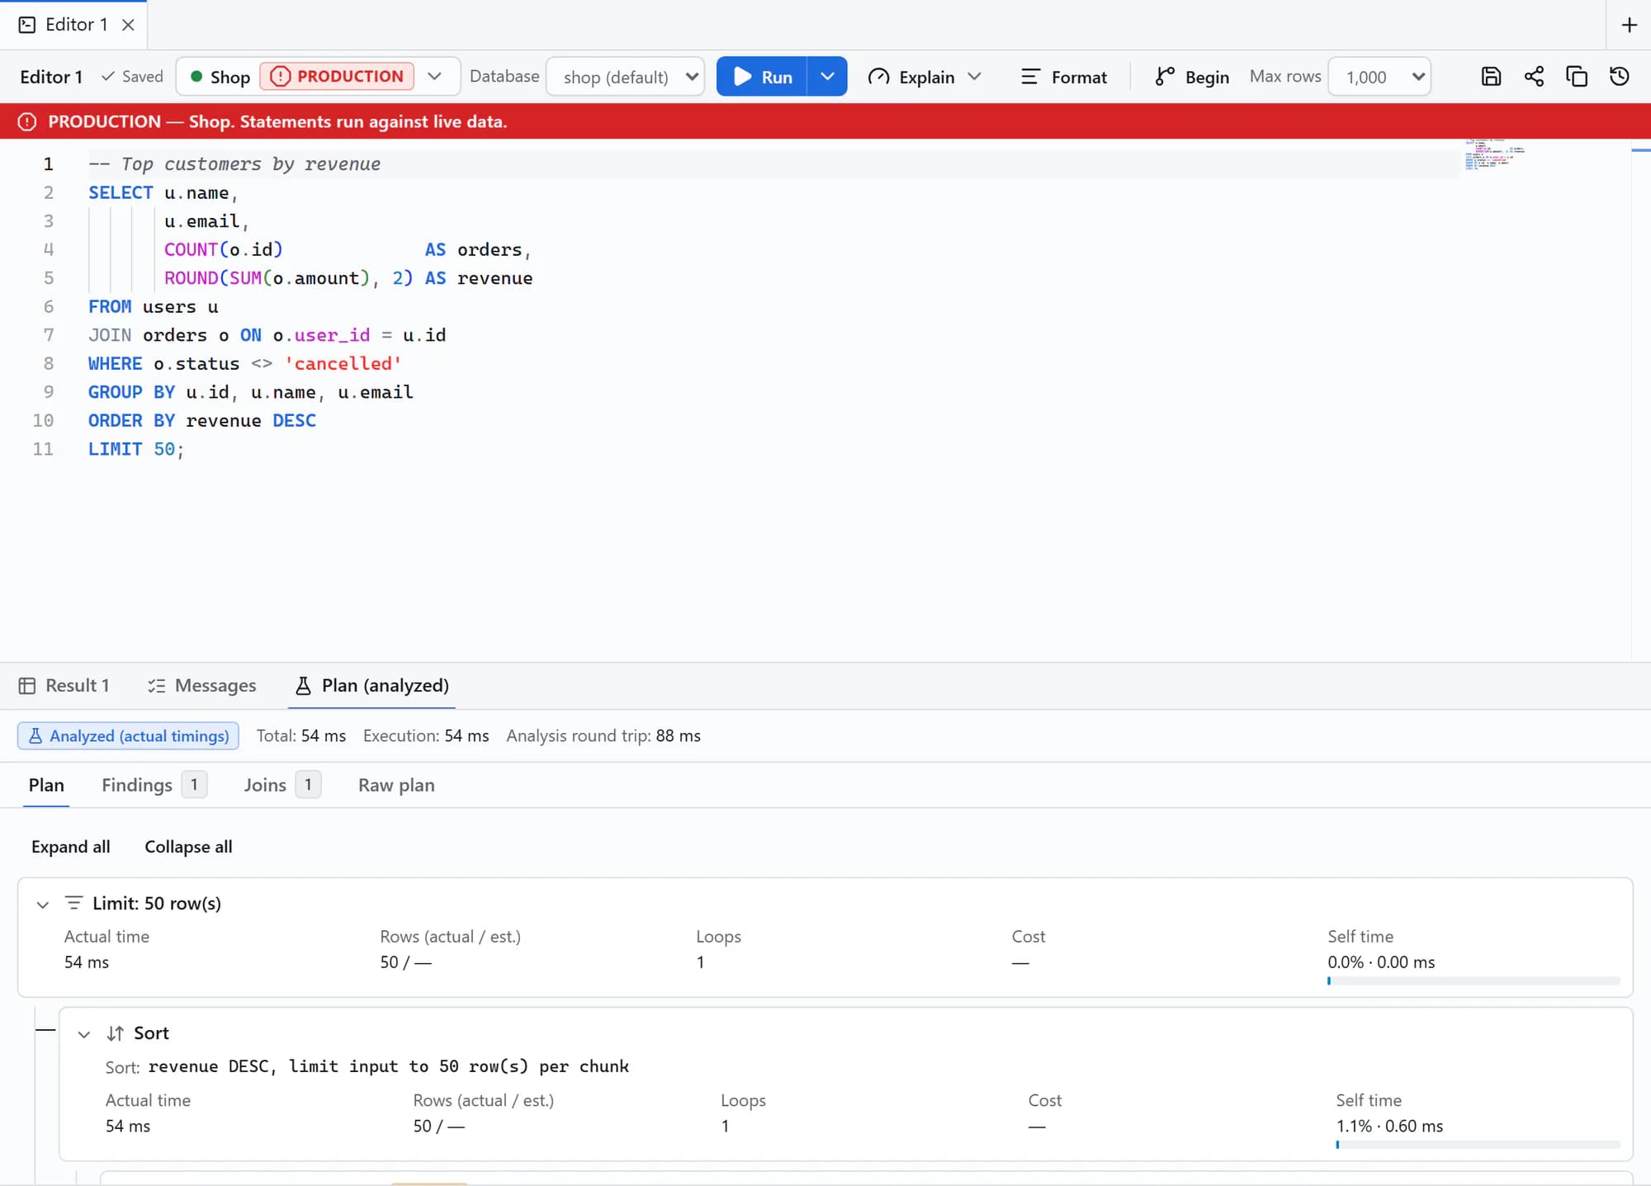The width and height of the screenshot is (1651, 1186).
Task: Click line number 11 in gutter
Action: pyautogui.click(x=43, y=449)
